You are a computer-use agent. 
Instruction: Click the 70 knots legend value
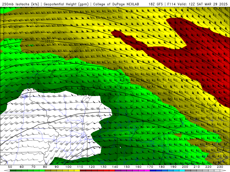pyautogui.click(x=33, y=167)
